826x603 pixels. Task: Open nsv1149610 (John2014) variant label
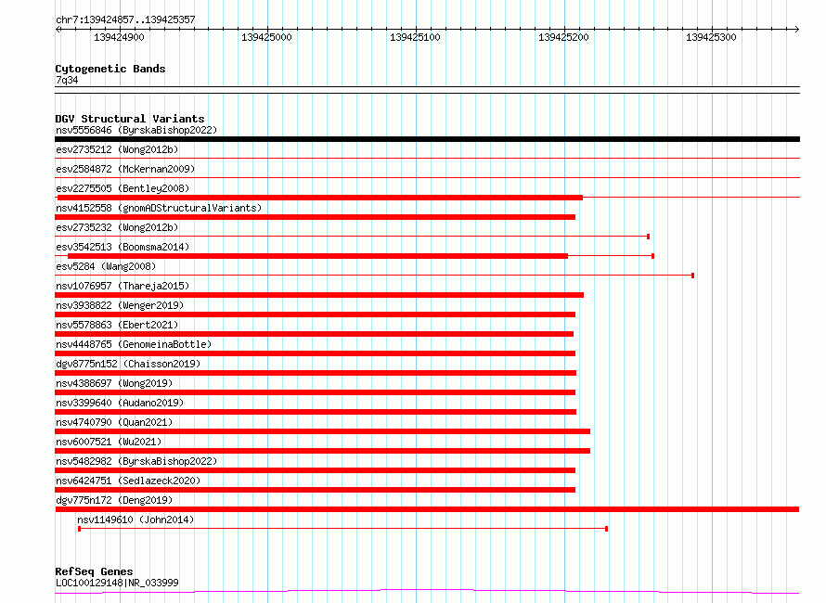click(x=136, y=520)
